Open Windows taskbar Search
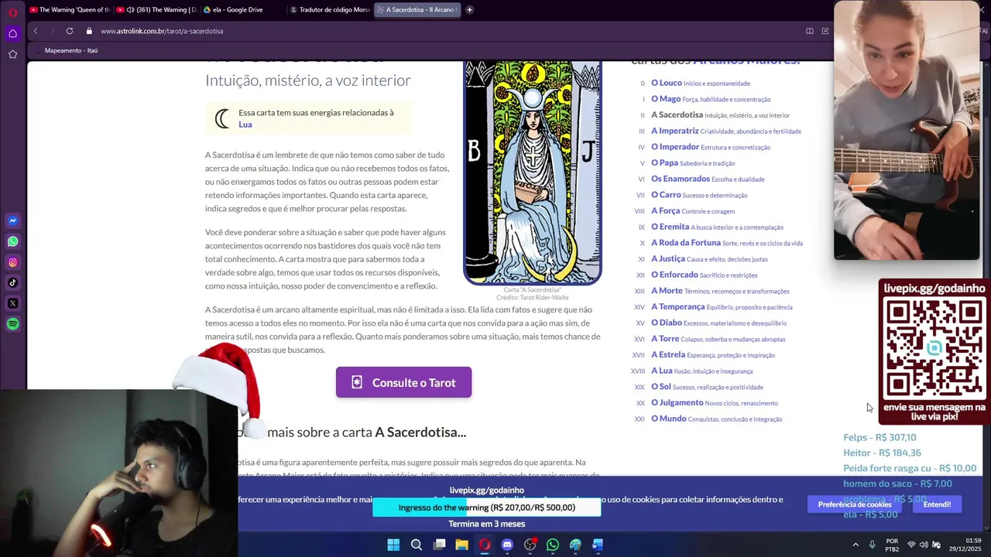The width and height of the screenshot is (991, 557). tap(417, 545)
